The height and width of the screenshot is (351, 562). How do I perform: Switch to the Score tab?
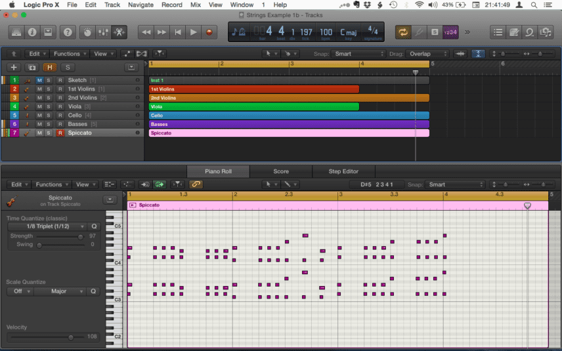click(x=281, y=171)
